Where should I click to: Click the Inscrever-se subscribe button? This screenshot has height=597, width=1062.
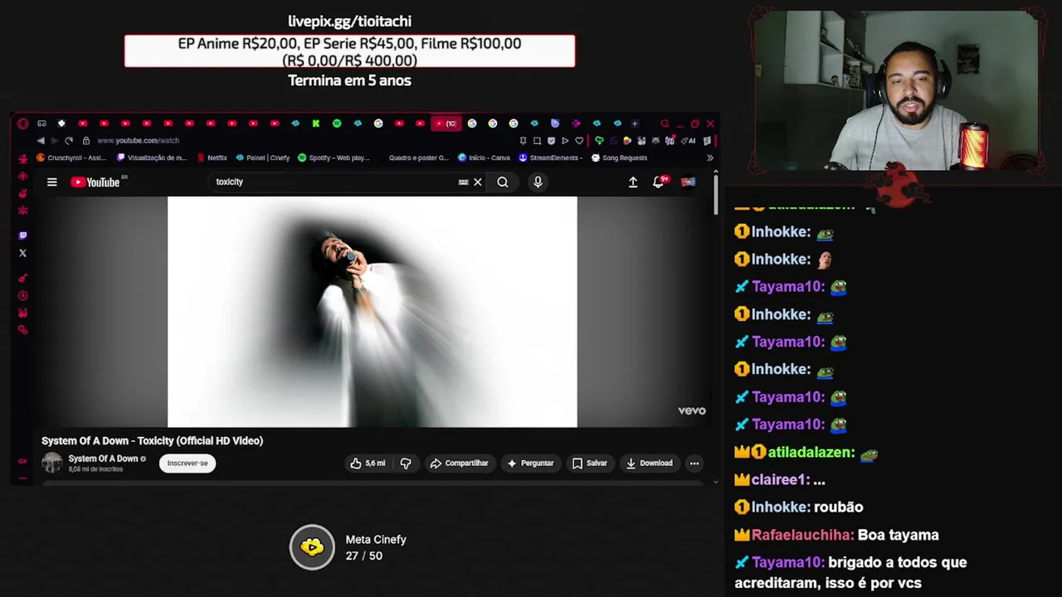[x=188, y=463]
